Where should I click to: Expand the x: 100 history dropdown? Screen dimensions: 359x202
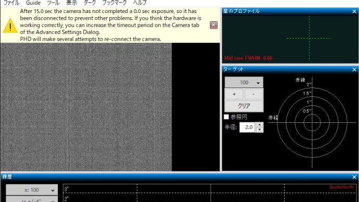(32, 190)
